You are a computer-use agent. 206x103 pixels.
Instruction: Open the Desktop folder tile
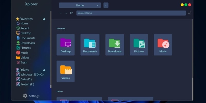[66, 45]
